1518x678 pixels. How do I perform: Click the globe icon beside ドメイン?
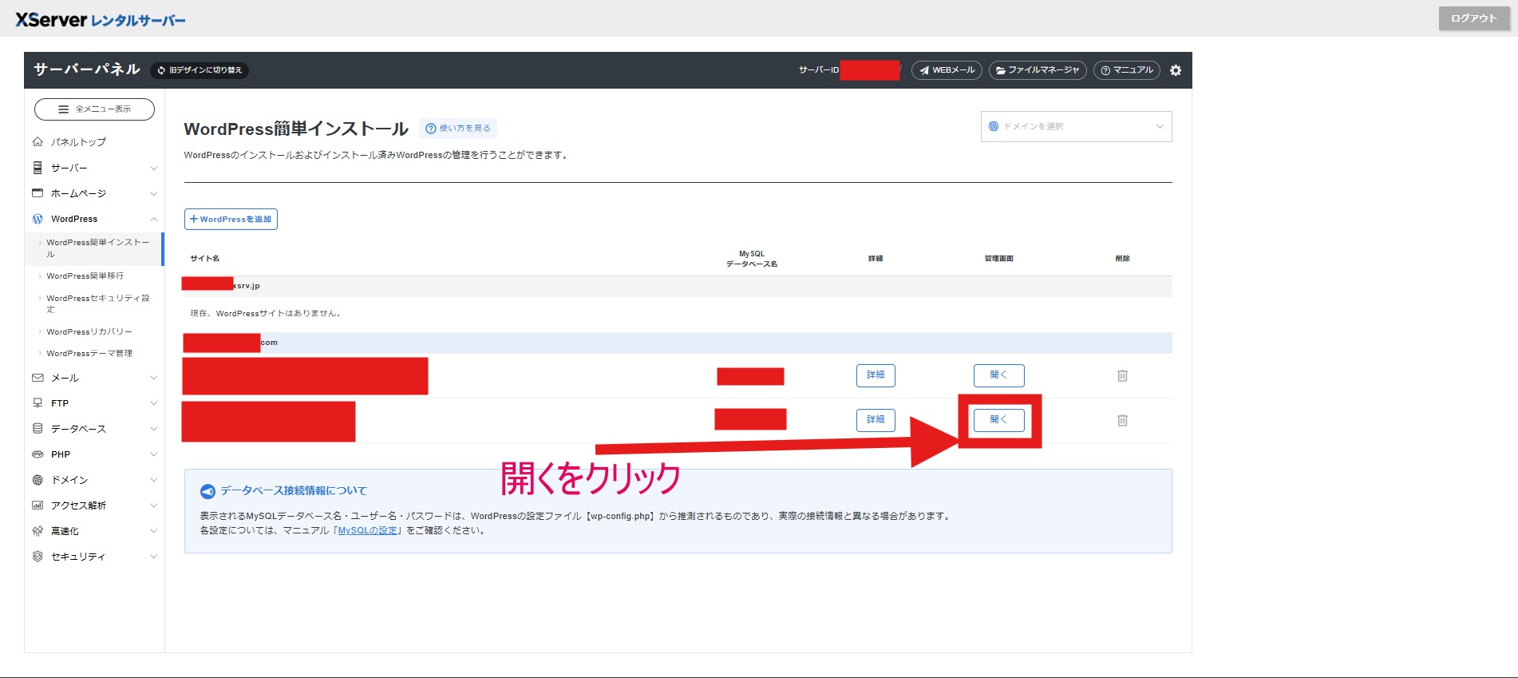(38, 480)
